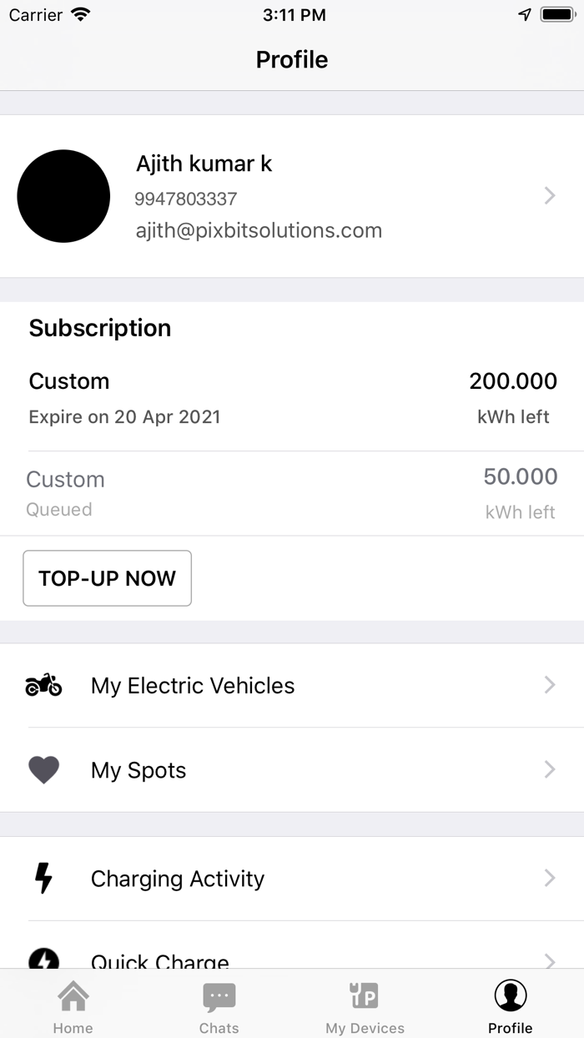Tap the My Devices charger icon

point(365,995)
